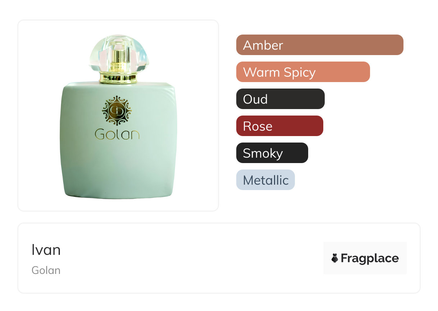Click the gold ornamental emblem on the bottle
438x311 pixels.
117,111
